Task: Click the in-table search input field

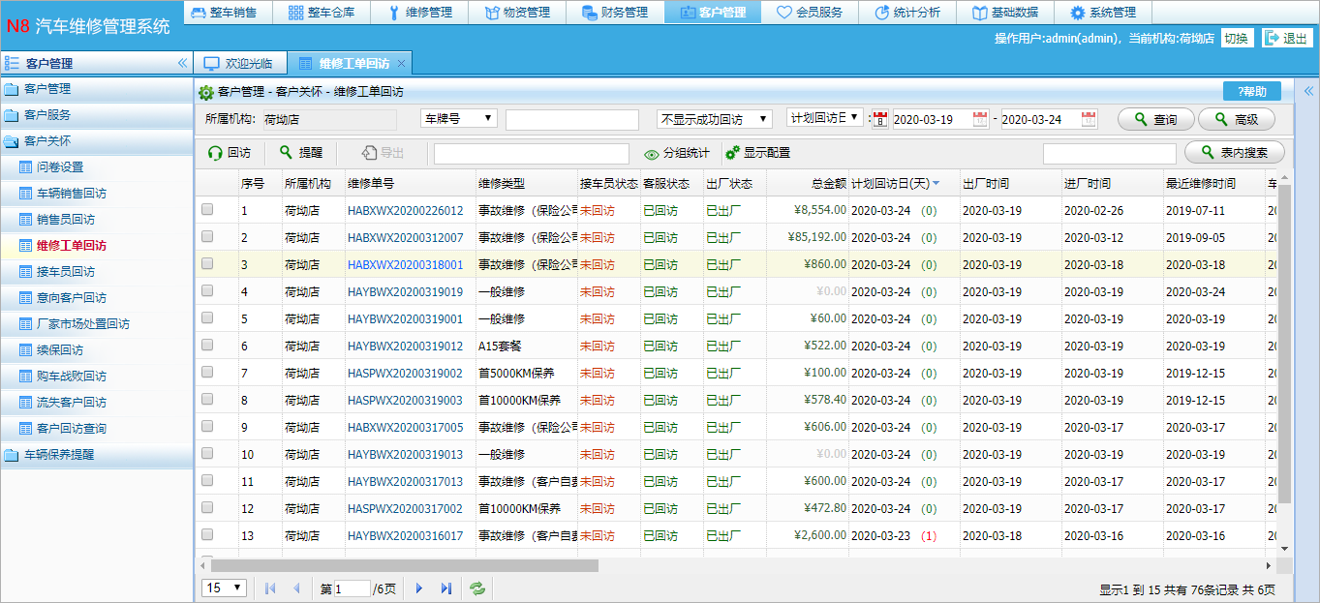Action: 1110,154
